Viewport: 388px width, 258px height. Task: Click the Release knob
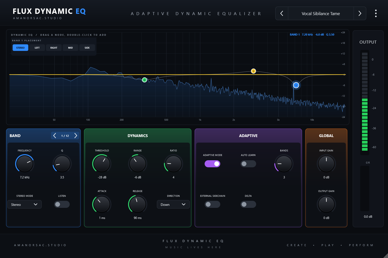coord(138,204)
